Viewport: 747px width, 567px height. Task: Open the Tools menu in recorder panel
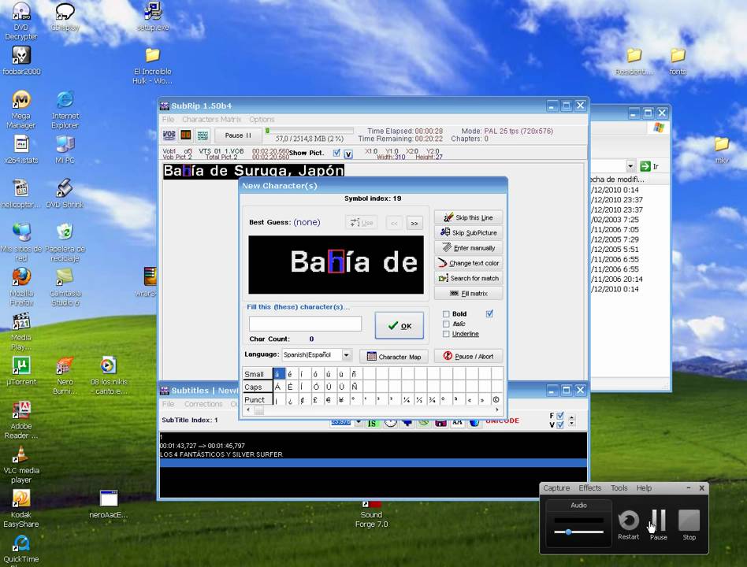point(619,488)
